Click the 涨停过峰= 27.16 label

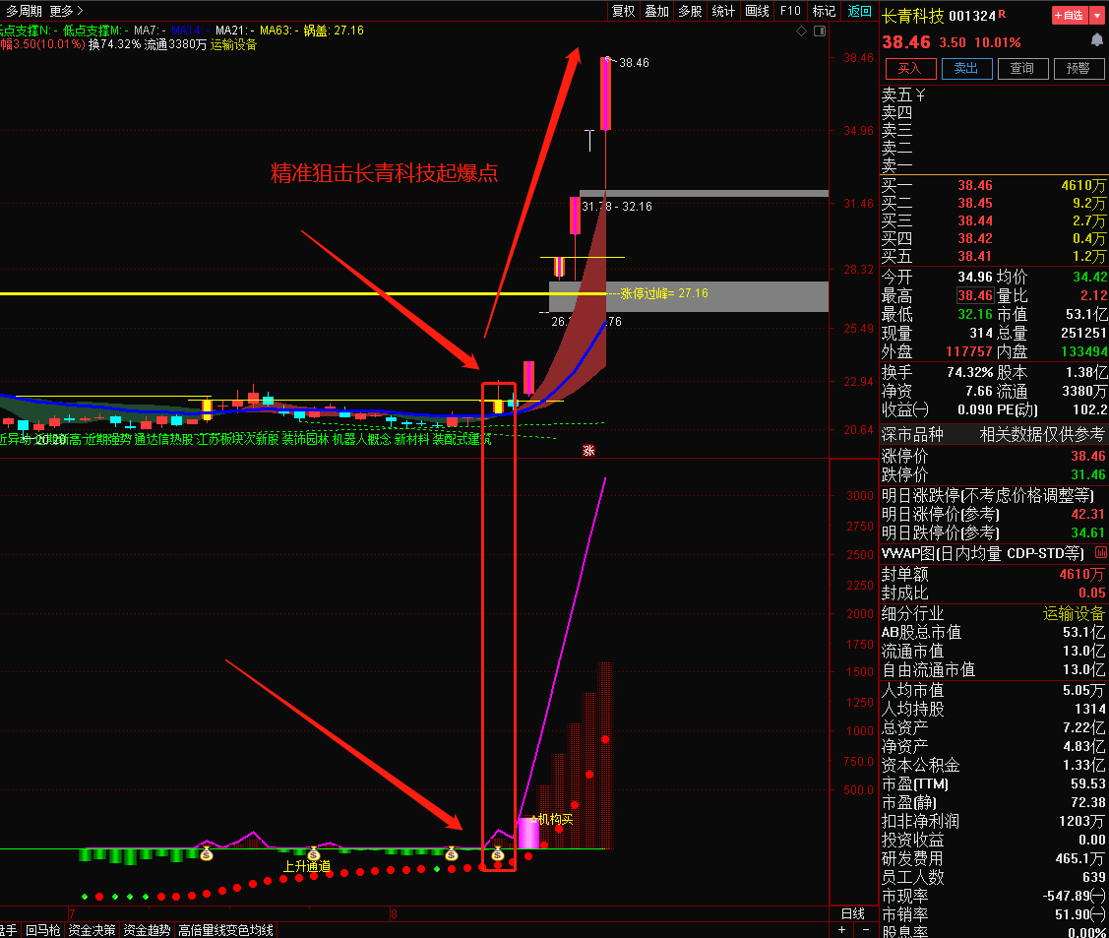click(663, 293)
